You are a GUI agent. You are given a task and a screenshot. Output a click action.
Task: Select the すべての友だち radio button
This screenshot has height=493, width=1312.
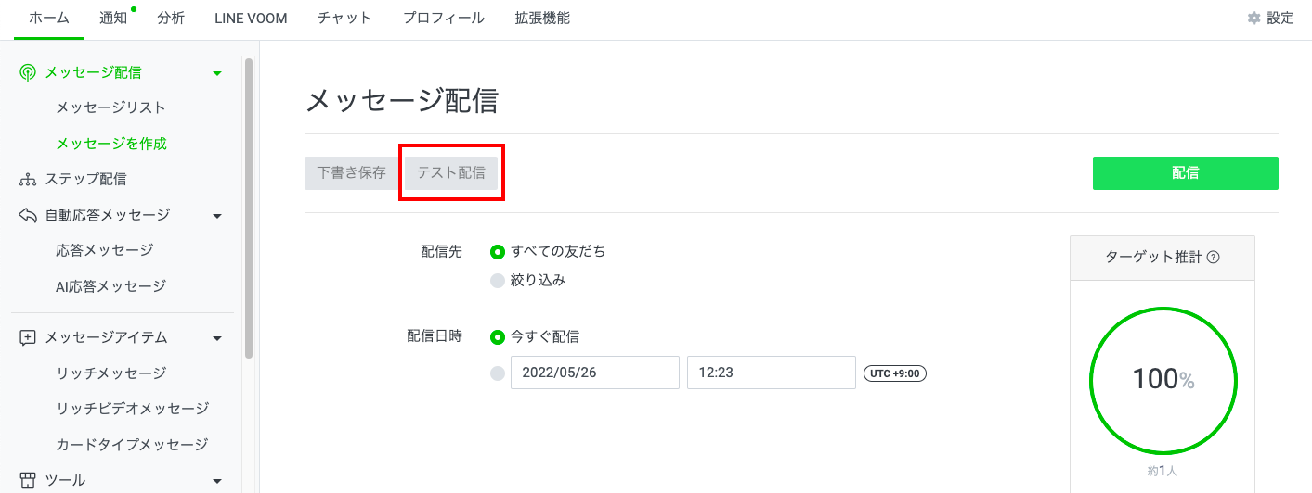tap(498, 251)
